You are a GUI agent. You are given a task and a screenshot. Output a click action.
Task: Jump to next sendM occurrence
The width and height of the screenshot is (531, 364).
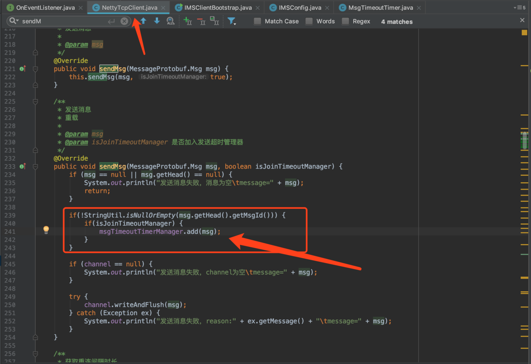pos(158,21)
